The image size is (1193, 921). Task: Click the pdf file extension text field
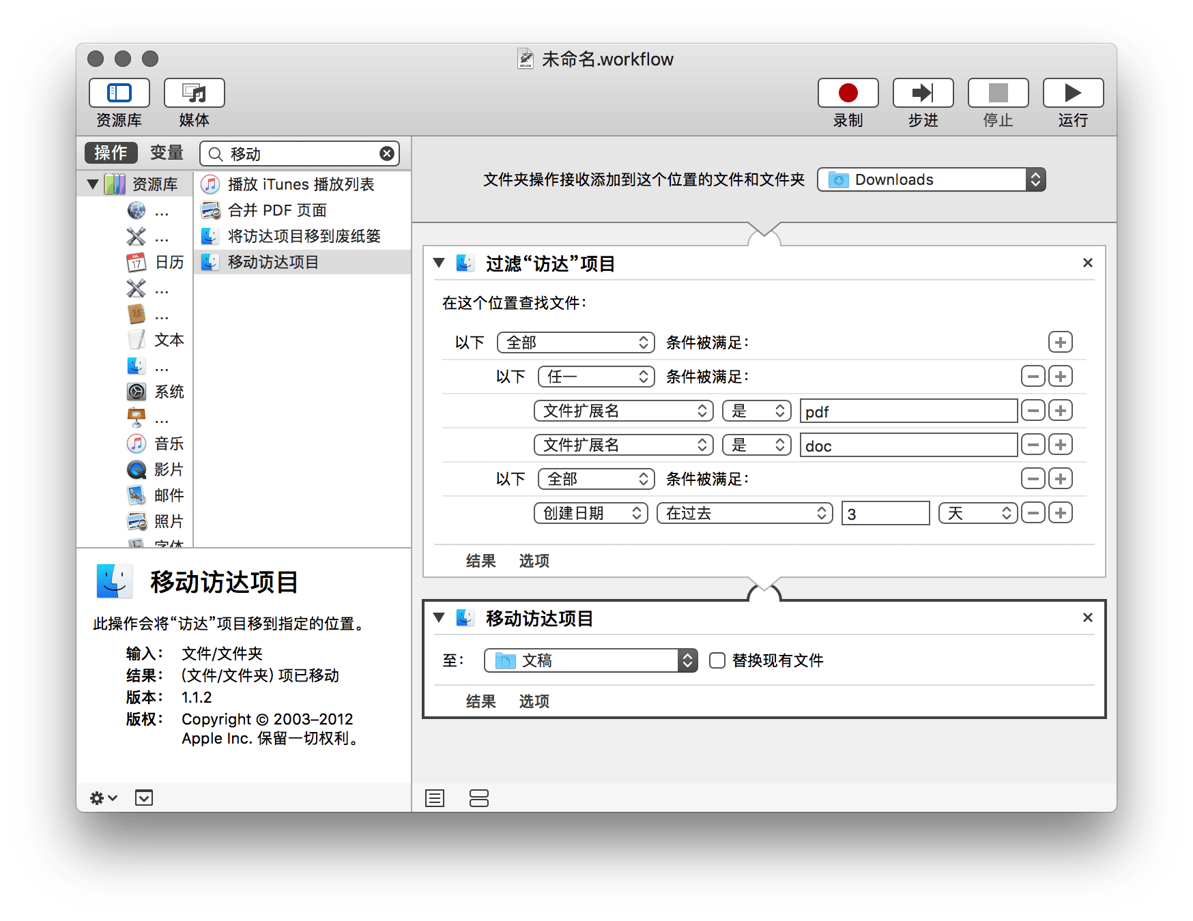tap(908, 411)
